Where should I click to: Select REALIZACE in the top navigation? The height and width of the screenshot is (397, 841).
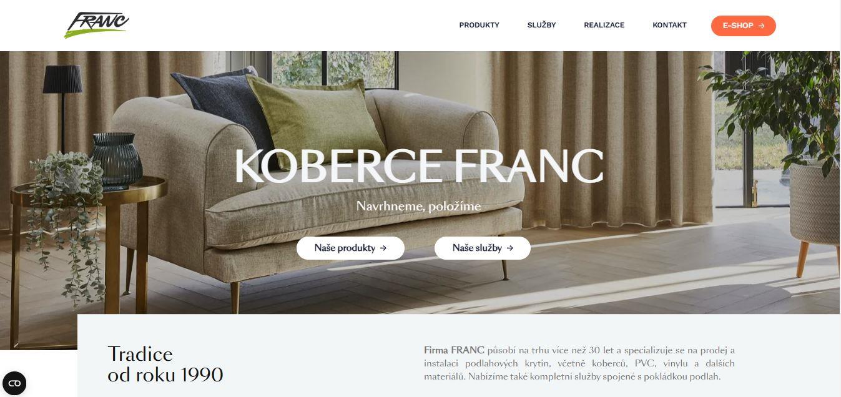tap(604, 26)
